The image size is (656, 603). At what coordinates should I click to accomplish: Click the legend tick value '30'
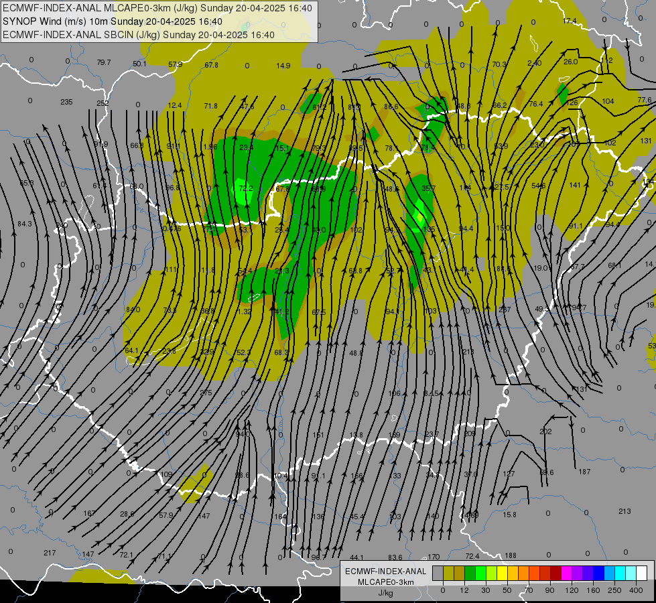click(x=485, y=590)
